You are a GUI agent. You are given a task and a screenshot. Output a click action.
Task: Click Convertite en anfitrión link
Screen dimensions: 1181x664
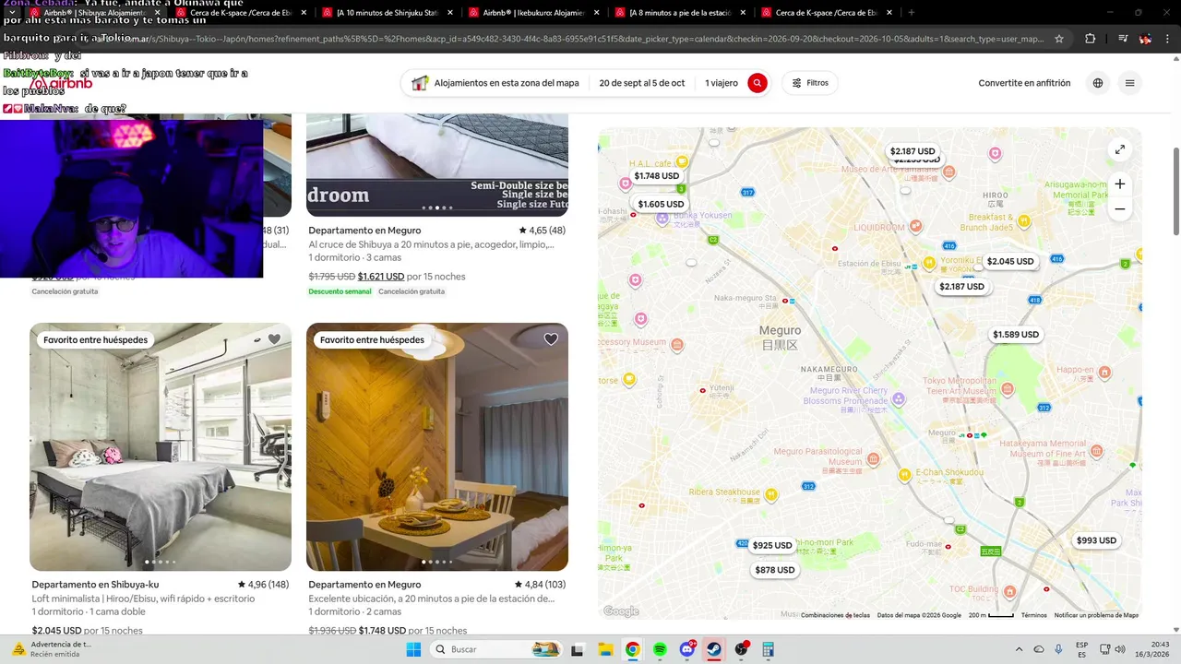(x=1024, y=83)
